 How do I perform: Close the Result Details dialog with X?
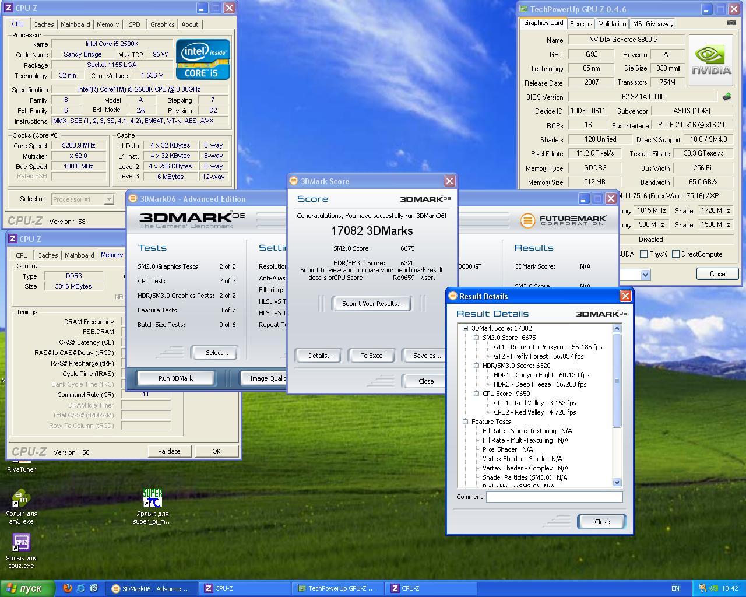coord(625,296)
